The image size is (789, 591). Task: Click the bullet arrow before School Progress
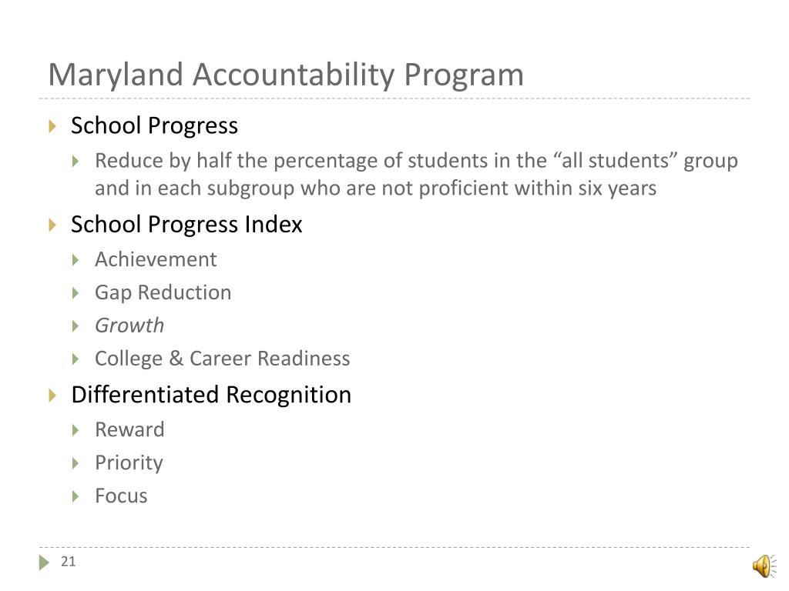52,125
